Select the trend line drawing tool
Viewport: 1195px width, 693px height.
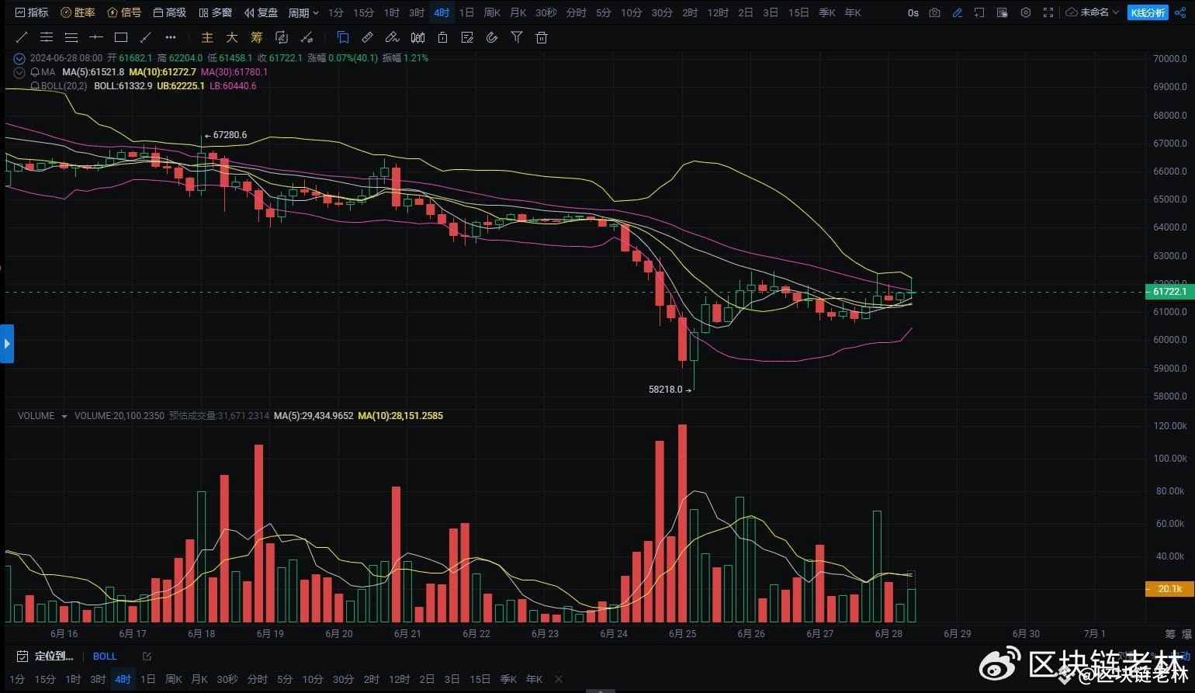click(22, 37)
